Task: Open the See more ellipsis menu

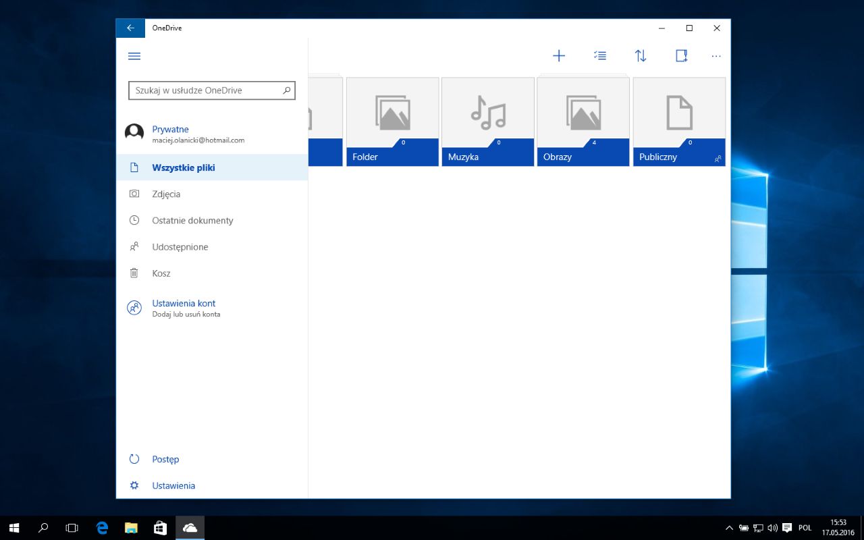Action: 715,55
